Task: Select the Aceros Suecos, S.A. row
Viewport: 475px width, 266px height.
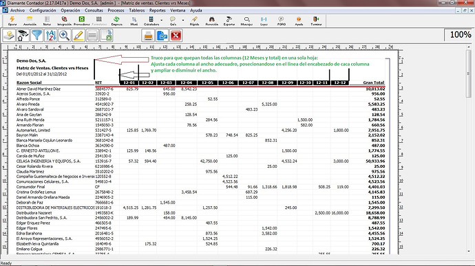Action: [x=200, y=93]
